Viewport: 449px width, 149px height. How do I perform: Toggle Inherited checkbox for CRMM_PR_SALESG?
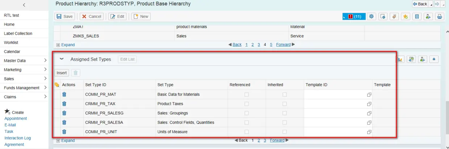[285, 113]
